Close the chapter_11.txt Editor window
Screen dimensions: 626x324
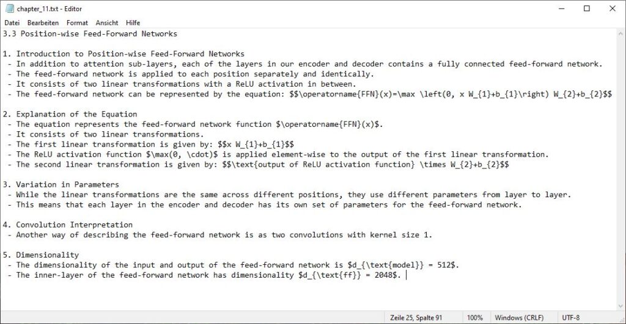(x=613, y=9)
